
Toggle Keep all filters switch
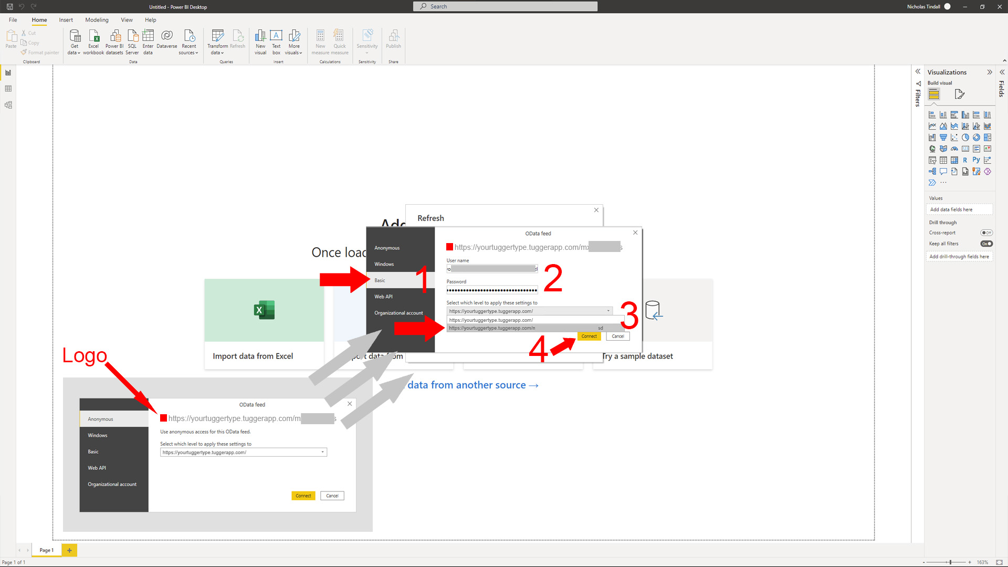986,244
